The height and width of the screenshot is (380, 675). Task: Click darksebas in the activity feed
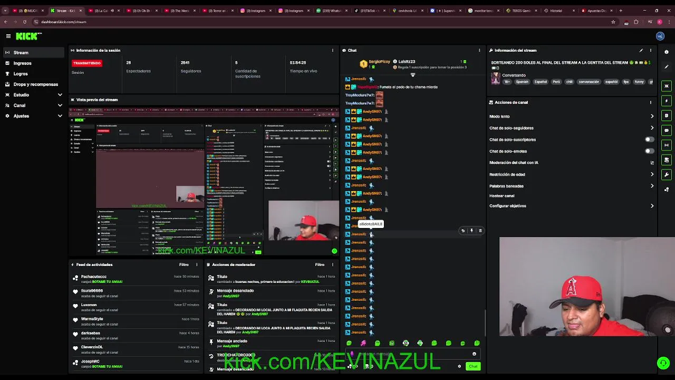tap(90, 333)
